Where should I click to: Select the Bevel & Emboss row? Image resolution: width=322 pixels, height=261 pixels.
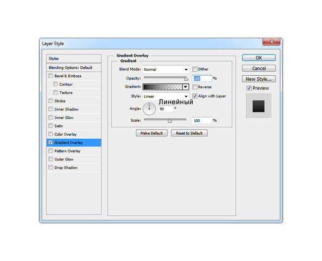[x=74, y=76]
